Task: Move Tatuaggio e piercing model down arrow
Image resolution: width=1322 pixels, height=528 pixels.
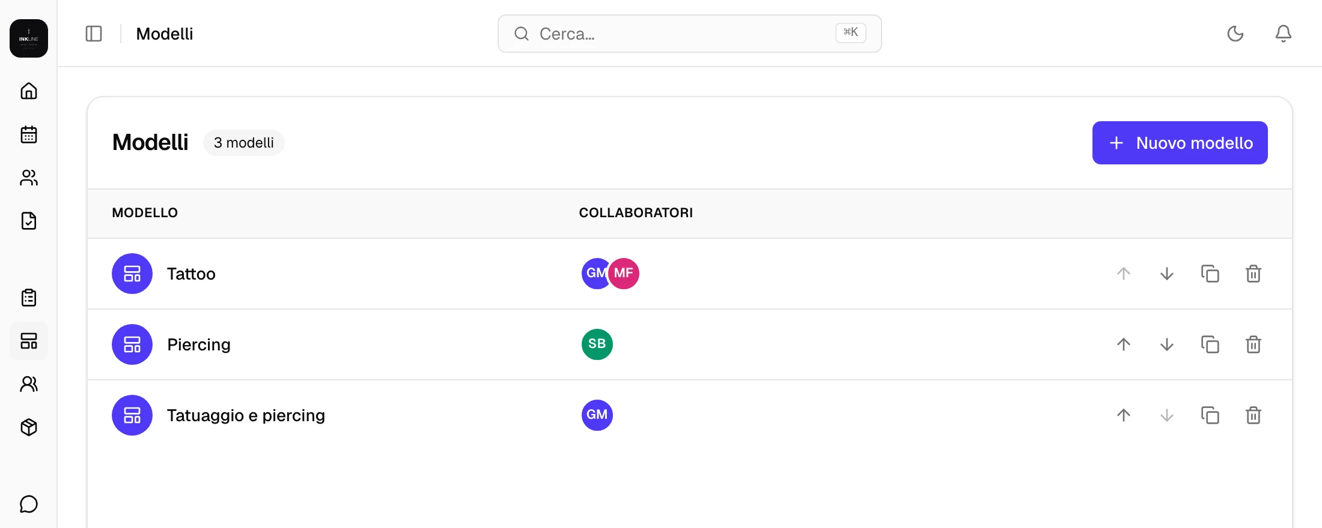Action: click(1167, 415)
